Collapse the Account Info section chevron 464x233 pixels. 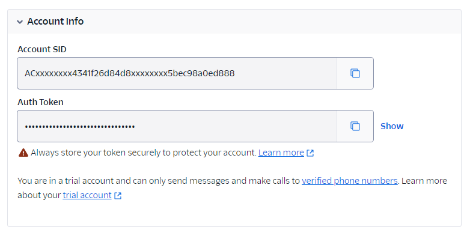tap(20, 22)
